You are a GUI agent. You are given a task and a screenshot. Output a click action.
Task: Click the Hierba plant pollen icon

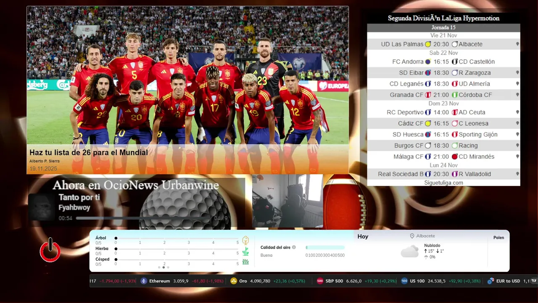245,252
